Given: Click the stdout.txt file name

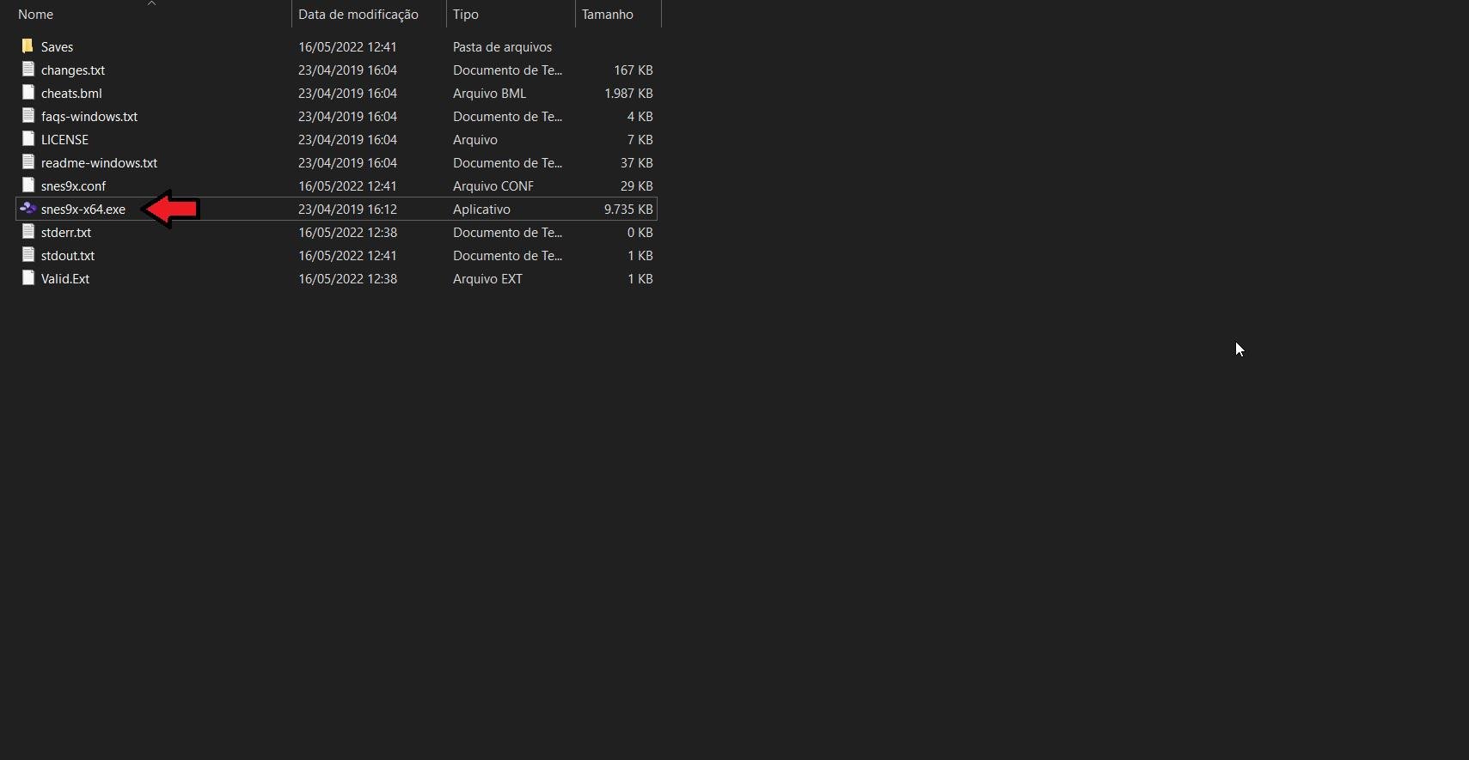Looking at the screenshot, I should [x=68, y=256].
